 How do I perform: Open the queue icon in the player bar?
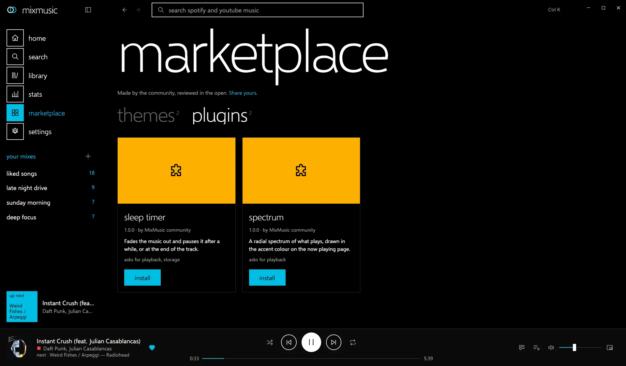[x=536, y=347]
